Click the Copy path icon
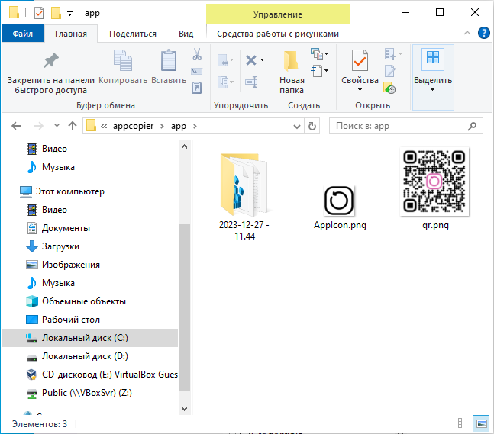Screen dimensions: 494x434 (197, 72)
